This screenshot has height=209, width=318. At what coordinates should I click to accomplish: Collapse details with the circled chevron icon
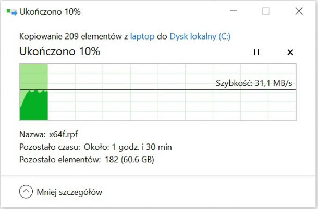26,191
